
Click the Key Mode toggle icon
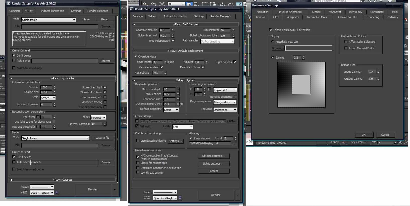[x=374, y=142]
